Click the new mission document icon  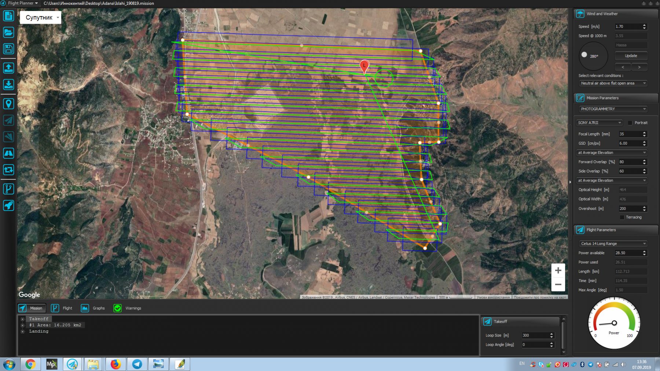[x=8, y=16]
